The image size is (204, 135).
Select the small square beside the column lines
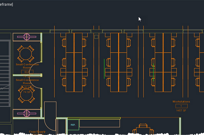[96, 37]
